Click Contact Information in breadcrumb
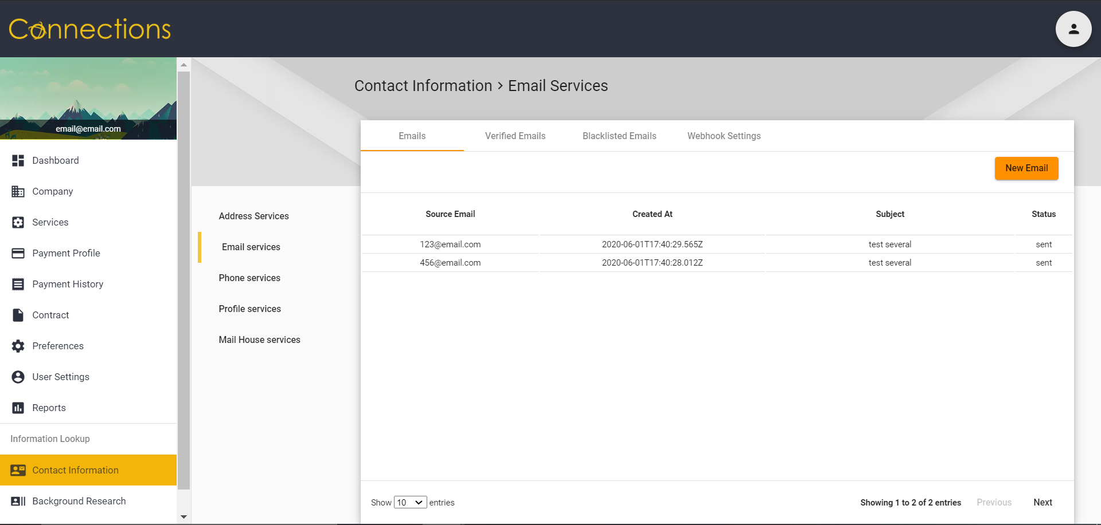The width and height of the screenshot is (1101, 525). 423,86
